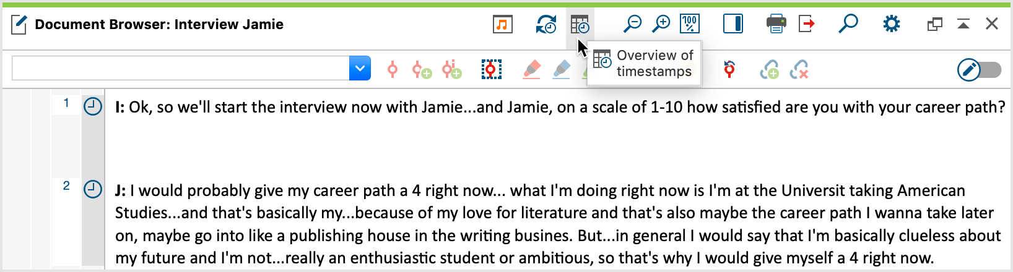Open the Overview of timestamps icon
This screenshot has width=1013, height=272.
[x=580, y=25]
